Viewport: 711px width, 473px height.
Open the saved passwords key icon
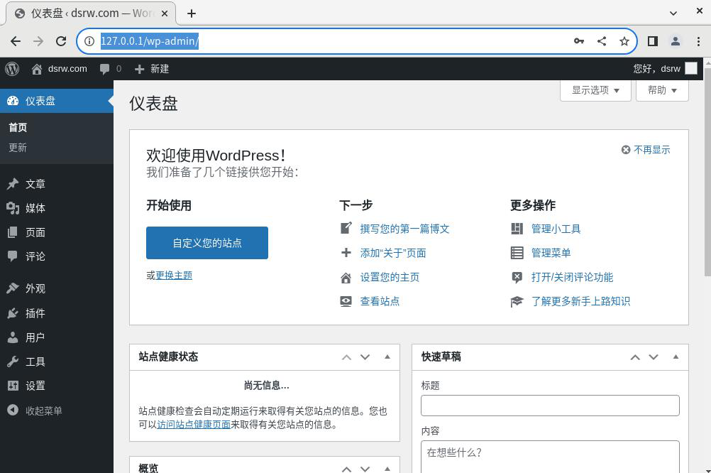tap(578, 41)
